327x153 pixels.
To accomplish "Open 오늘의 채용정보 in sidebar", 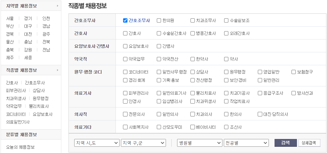I will click(20, 147).
